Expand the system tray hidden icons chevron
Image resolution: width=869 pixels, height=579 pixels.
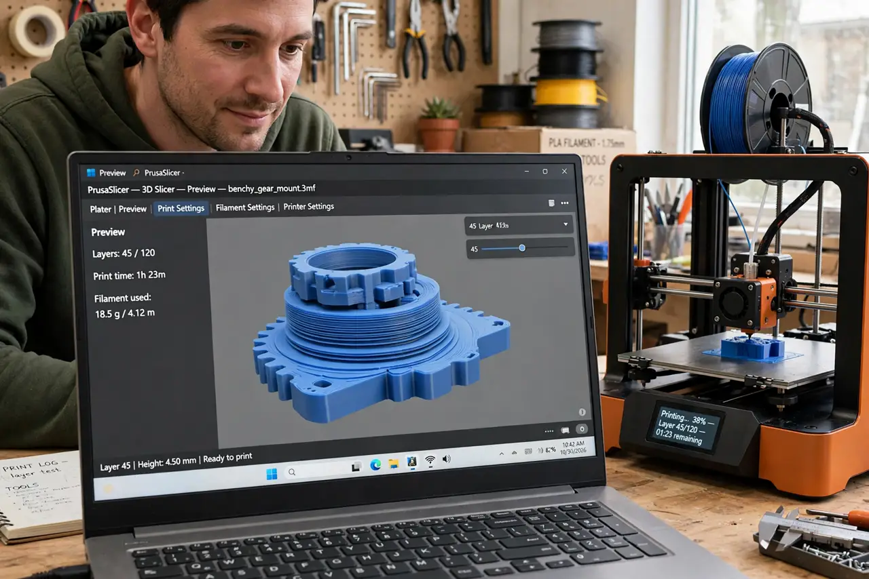502,454
